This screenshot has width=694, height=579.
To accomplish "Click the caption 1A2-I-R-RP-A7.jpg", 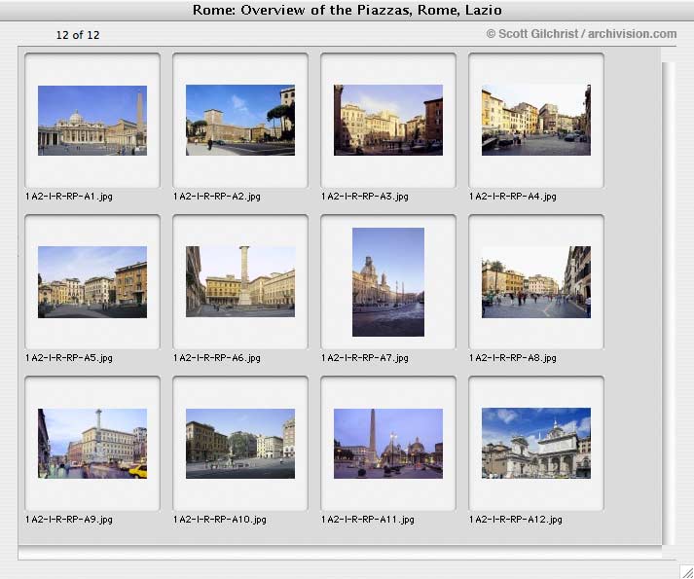I will [365, 358].
